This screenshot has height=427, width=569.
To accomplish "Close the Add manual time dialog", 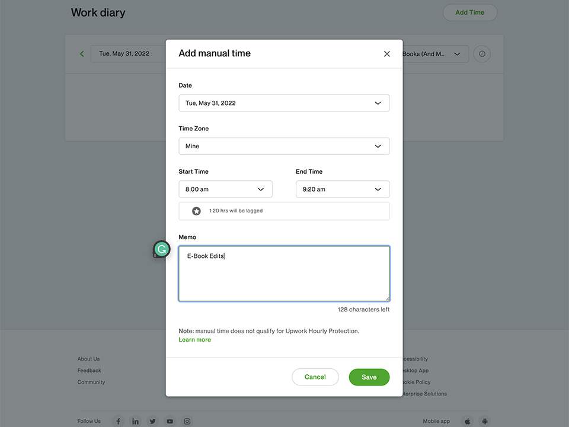I will (387, 54).
